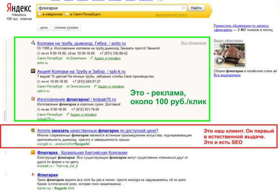Click the 'своими руками' suggestion button

[66, 27]
